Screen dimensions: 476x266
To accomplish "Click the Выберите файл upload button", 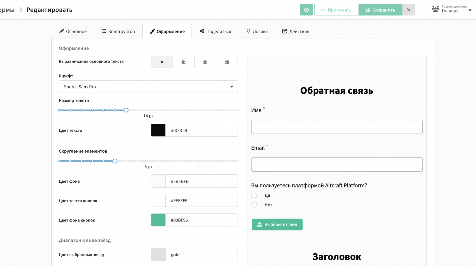I will (x=277, y=224).
